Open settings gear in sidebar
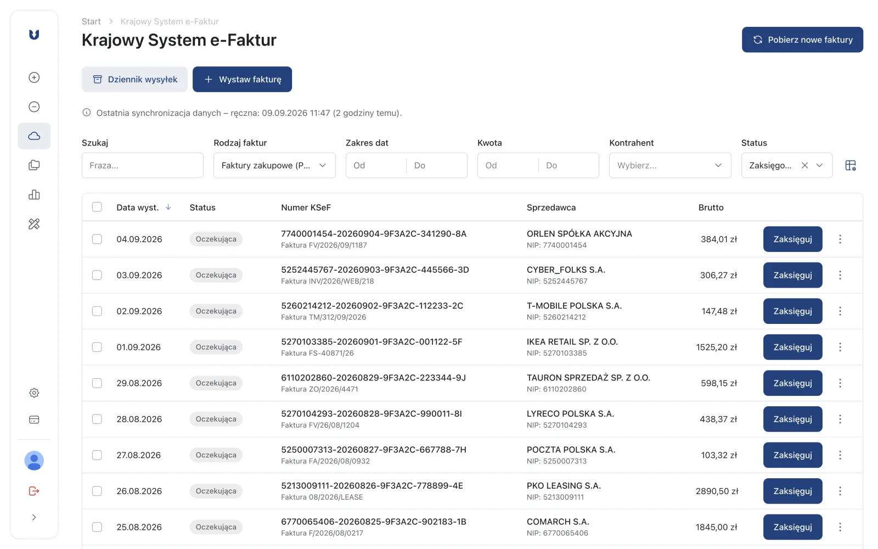Viewport: 878px width, 549px height. coord(34,393)
